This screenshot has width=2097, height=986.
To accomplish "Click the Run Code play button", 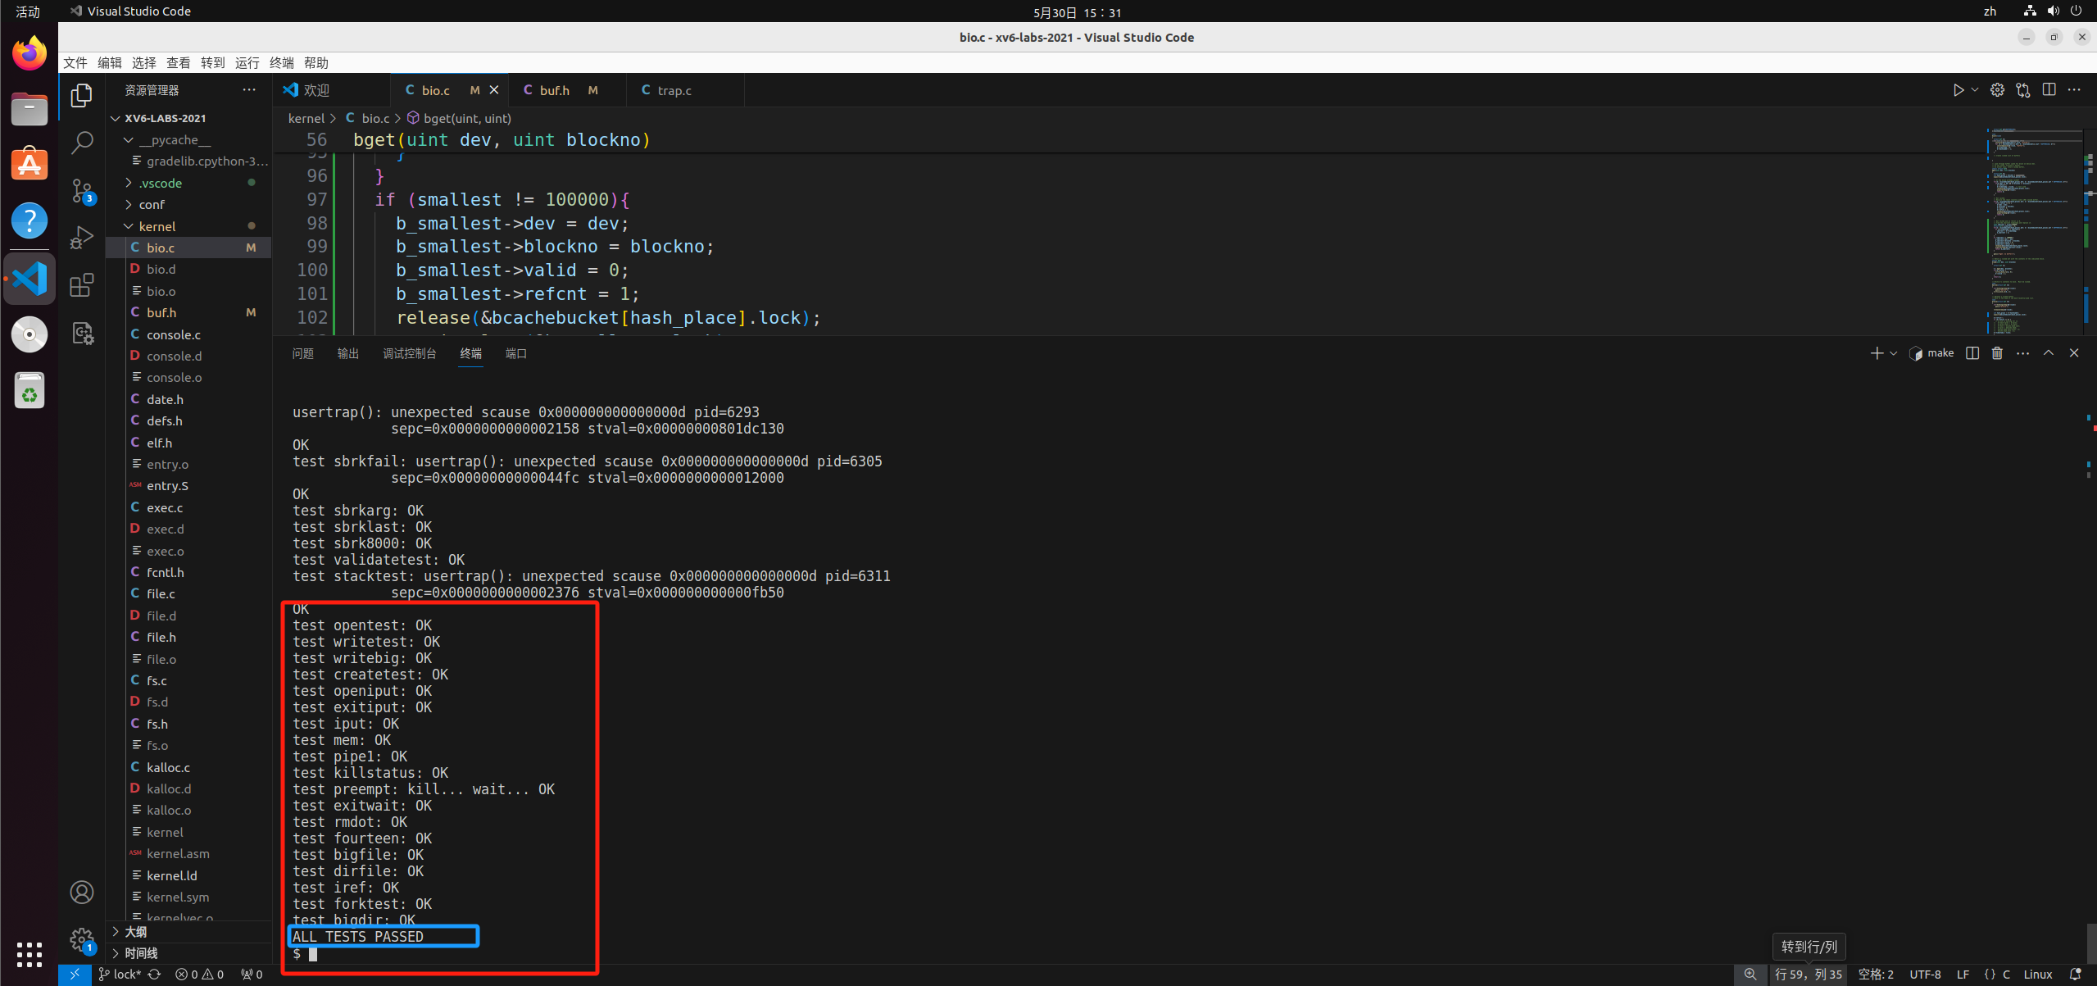I will coord(1958,90).
